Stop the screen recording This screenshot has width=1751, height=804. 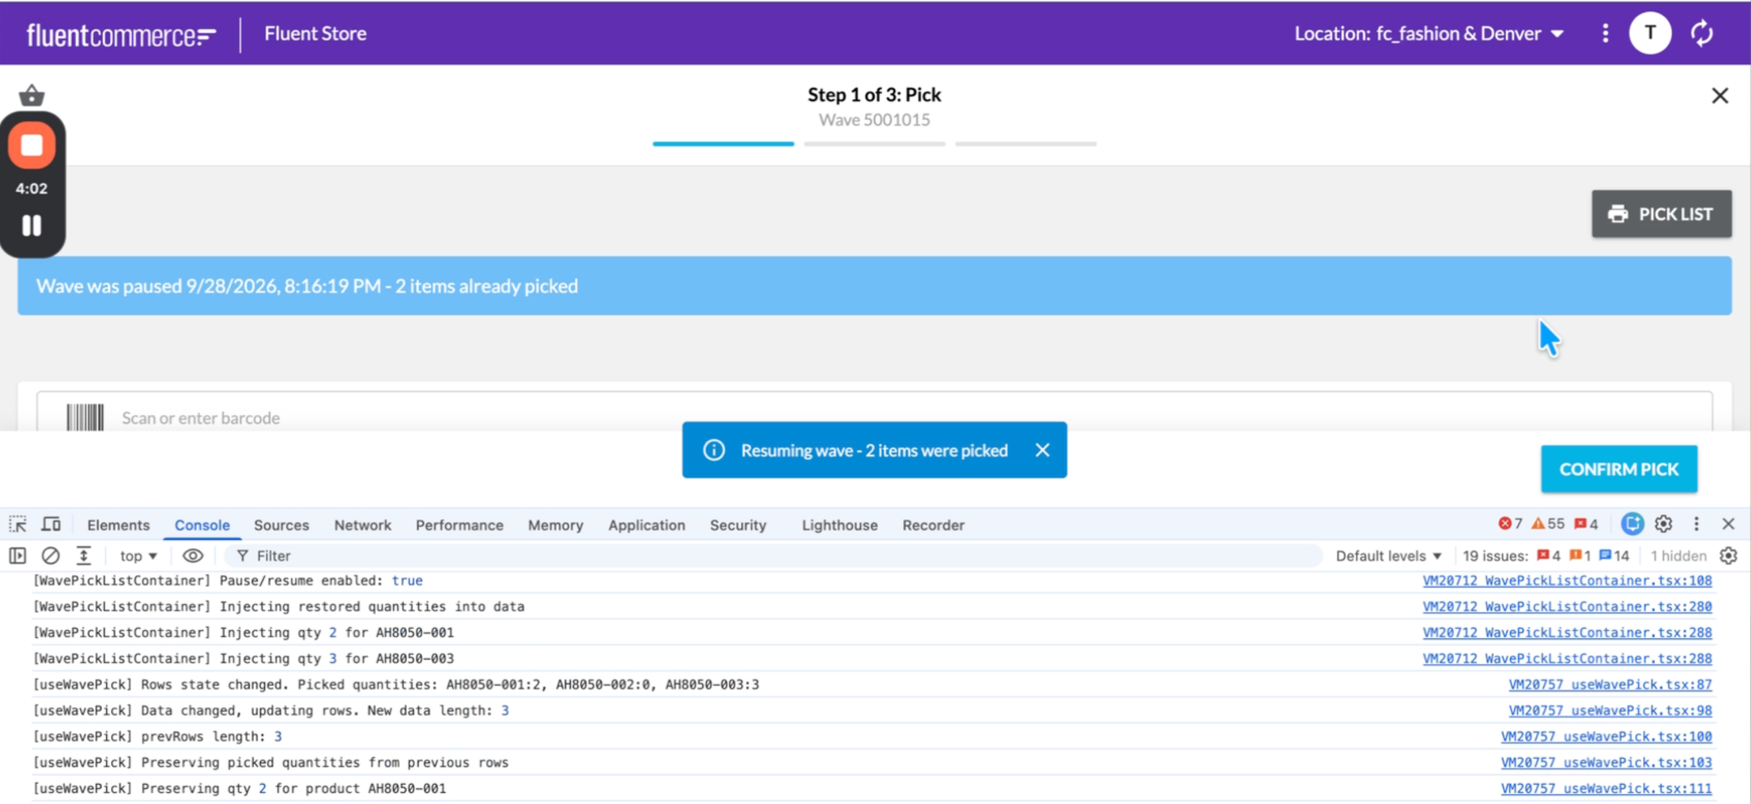pyautogui.click(x=31, y=146)
